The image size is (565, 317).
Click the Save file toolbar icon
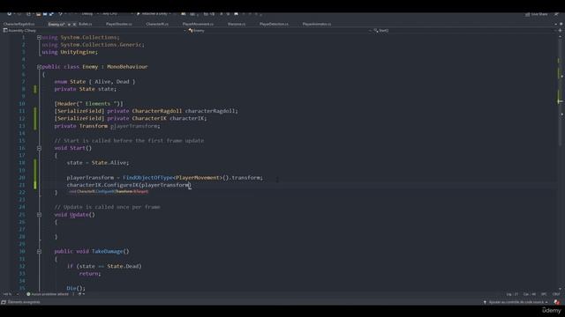pyautogui.click(x=45, y=14)
